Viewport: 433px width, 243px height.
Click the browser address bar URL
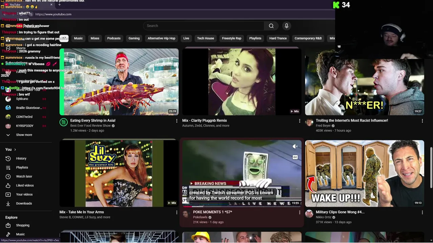(53, 14)
